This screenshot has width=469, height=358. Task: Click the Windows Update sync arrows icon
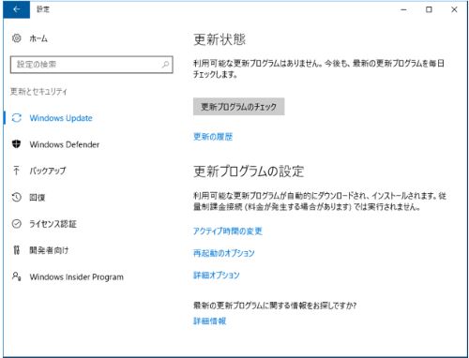tap(17, 118)
